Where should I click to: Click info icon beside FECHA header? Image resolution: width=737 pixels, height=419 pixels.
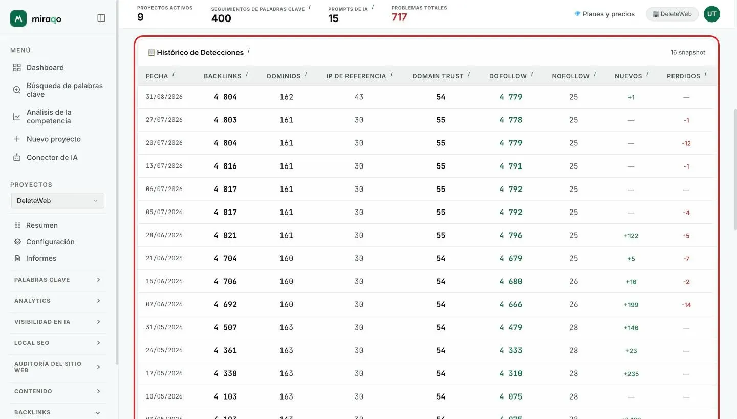(x=174, y=74)
